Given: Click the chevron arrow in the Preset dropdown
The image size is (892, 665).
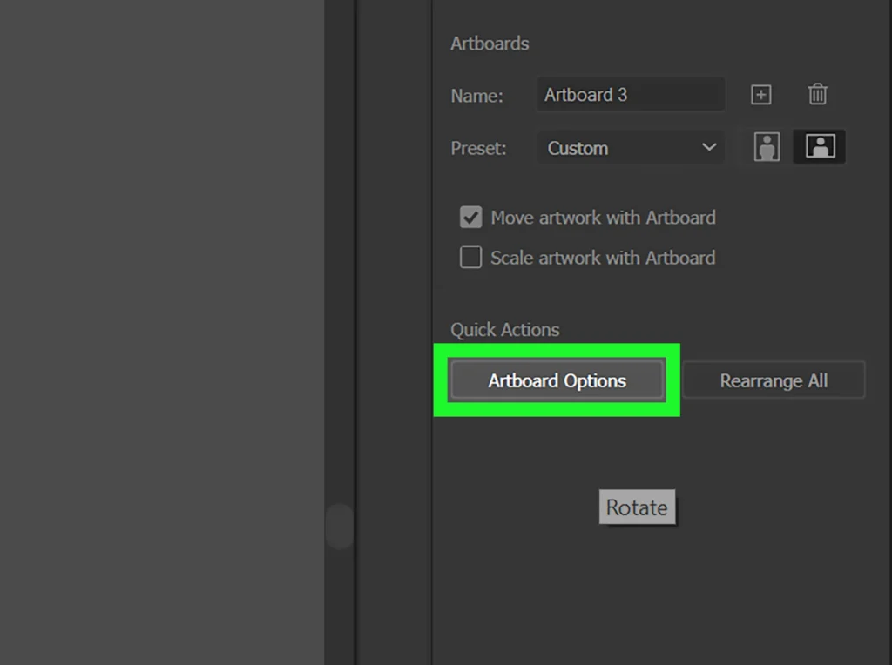Looking at the screenshot, I should click(x=709, y=148).
